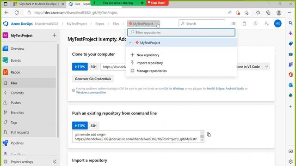This screenshot has width=296, height=166.
Task: Copy the git remote add origin command
Action: point(209,135)
